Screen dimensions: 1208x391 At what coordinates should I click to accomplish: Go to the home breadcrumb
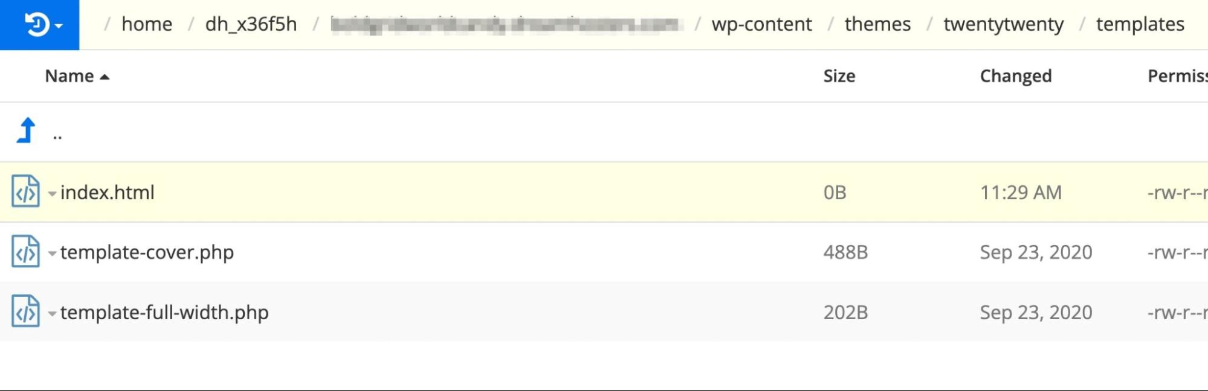tap(147, 24)
